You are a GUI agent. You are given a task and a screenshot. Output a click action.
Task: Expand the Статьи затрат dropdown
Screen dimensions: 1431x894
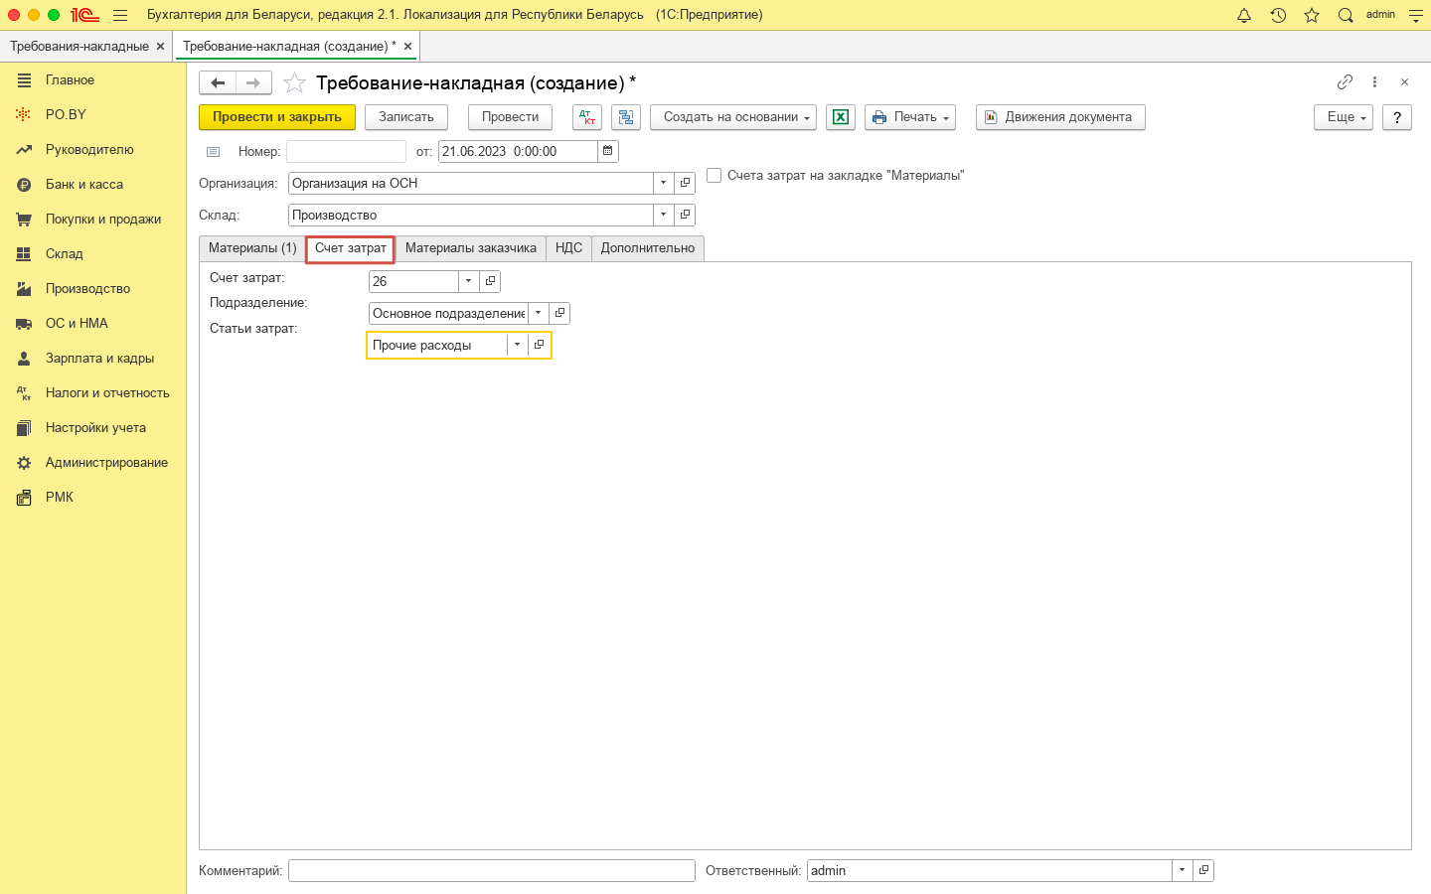click(517, 345)
